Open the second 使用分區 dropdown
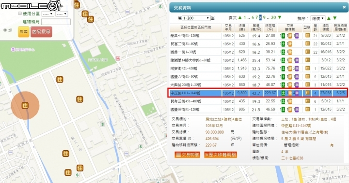Viewport: 349px width, 183px height. click(x=62, y=14)
